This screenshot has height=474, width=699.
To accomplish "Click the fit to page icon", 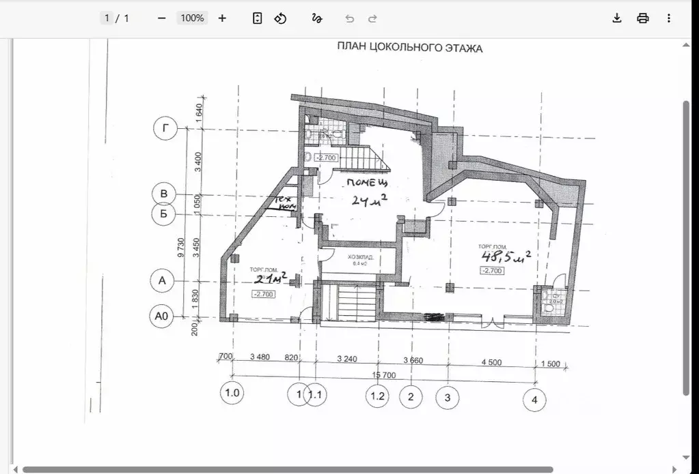I will (257, 18).
